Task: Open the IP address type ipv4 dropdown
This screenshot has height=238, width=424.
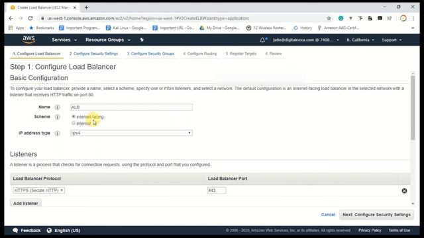Action: tap(132, 133)
